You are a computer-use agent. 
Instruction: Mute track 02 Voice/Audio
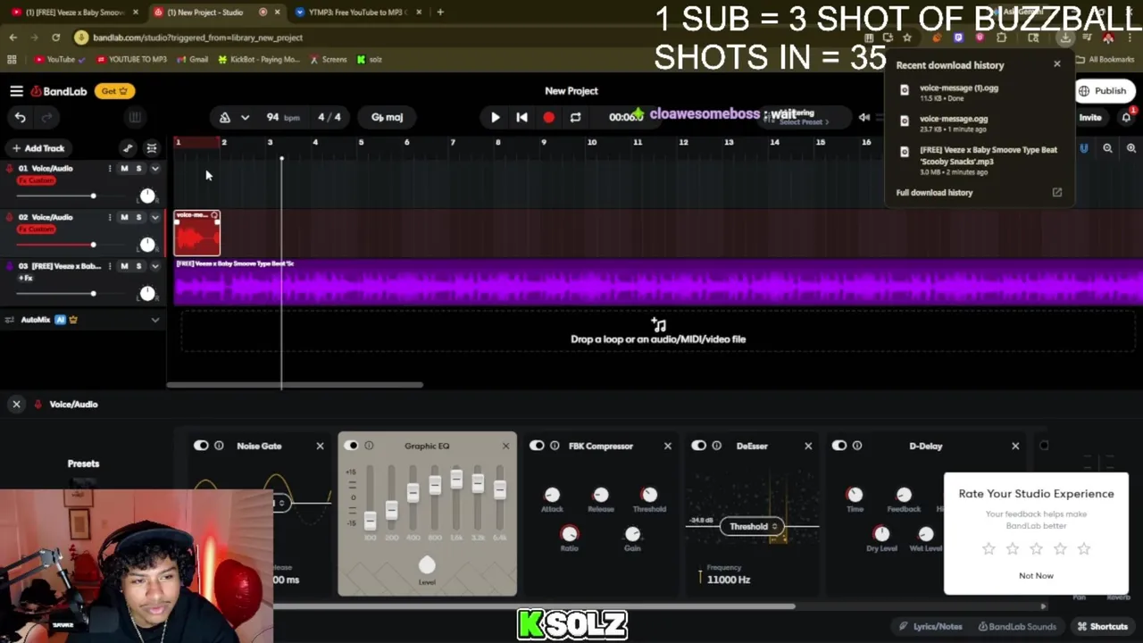tap(124, 217)
